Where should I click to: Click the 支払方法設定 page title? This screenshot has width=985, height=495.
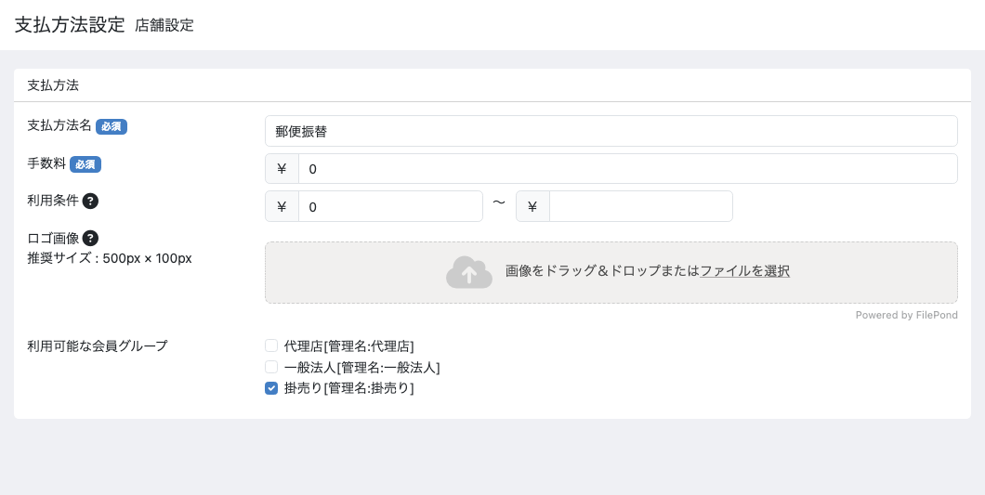pos(70,24)
